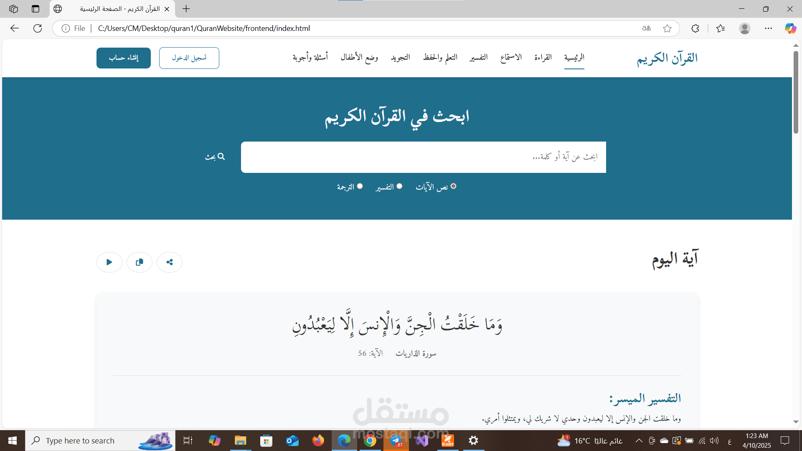Share today's verse

169,262
